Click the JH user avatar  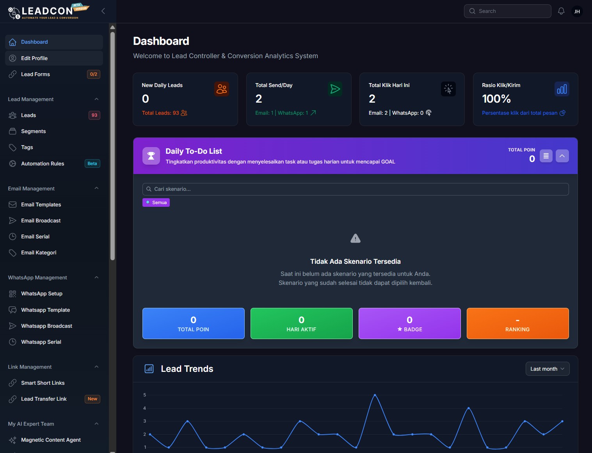[x=577, y=11]
